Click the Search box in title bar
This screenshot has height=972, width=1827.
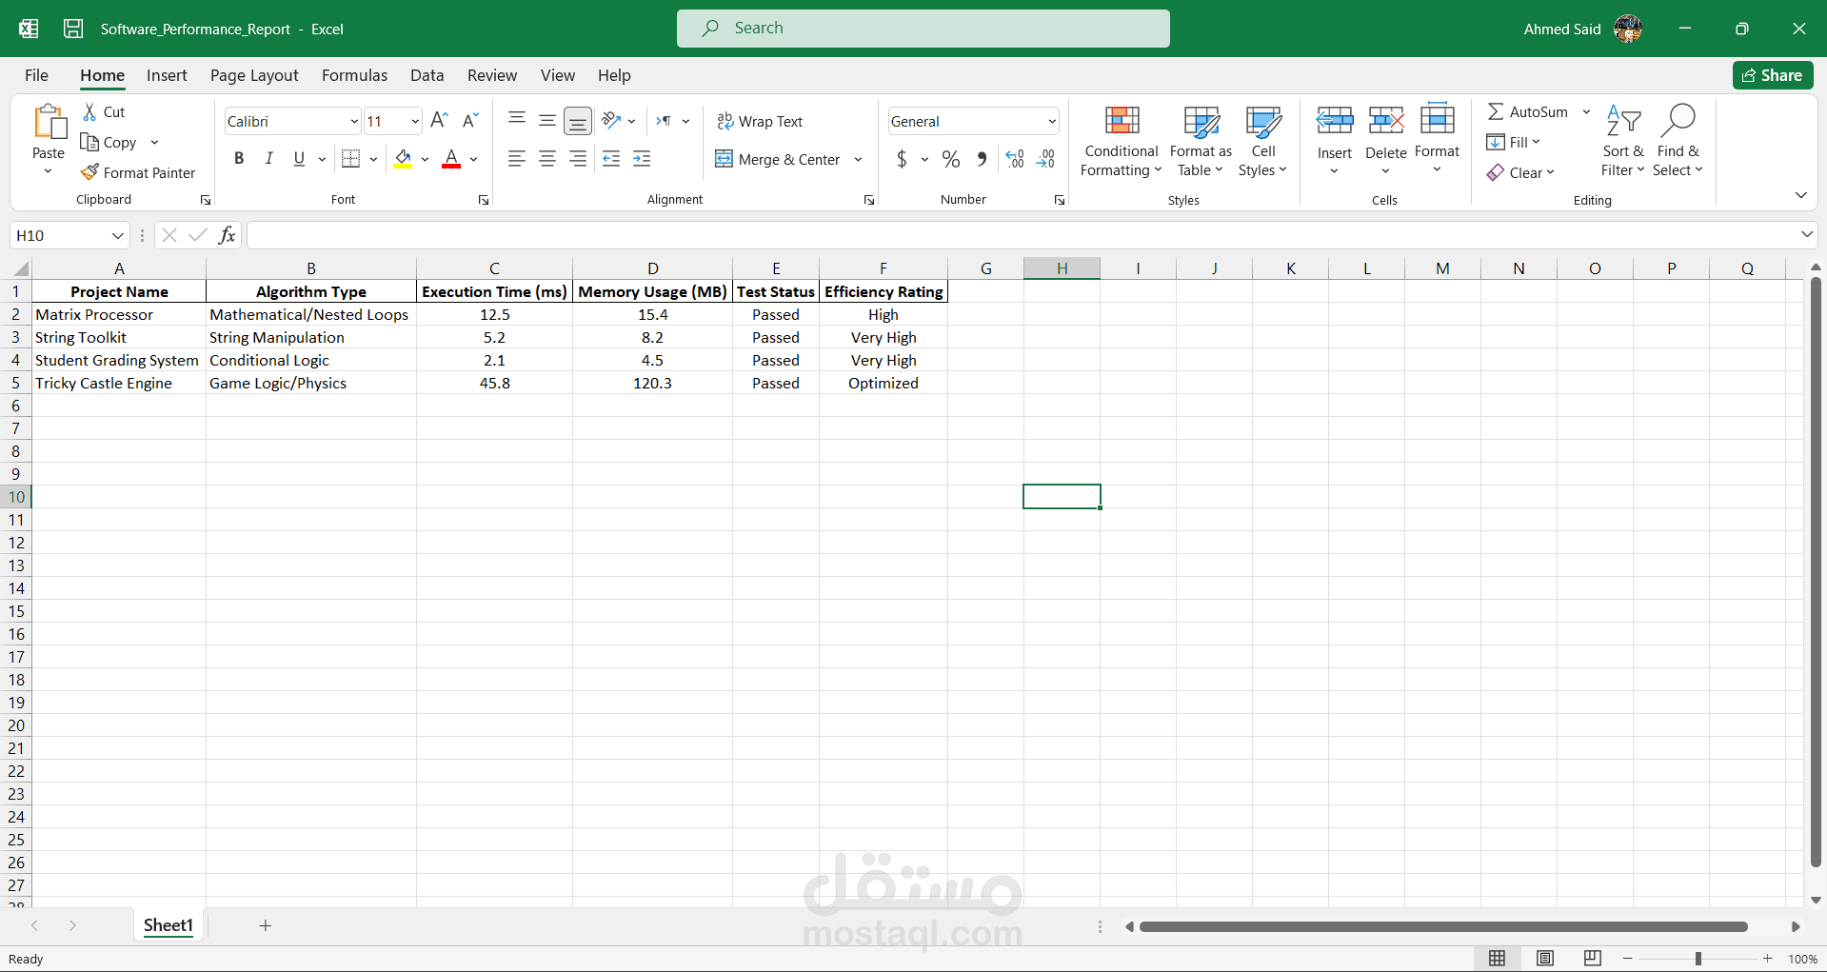923,29
